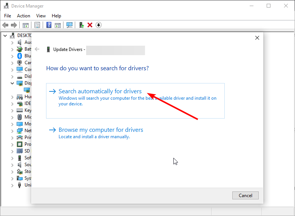Open the Action menu
The width and height of the screenshot is (295, 216).
pos(23,16)
